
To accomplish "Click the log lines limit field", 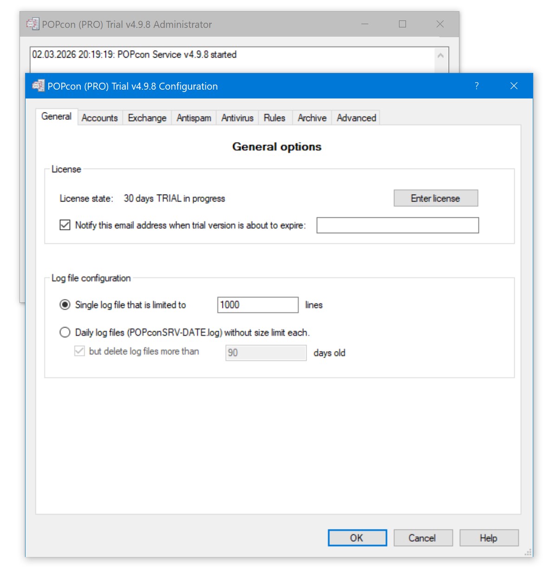I will (x=258, y=305).
